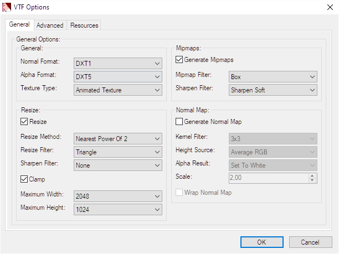The width and height of the screenshot is (339, 254).
Task: Expand the Mipmap Filter dropdown
Action: (273, 76)
